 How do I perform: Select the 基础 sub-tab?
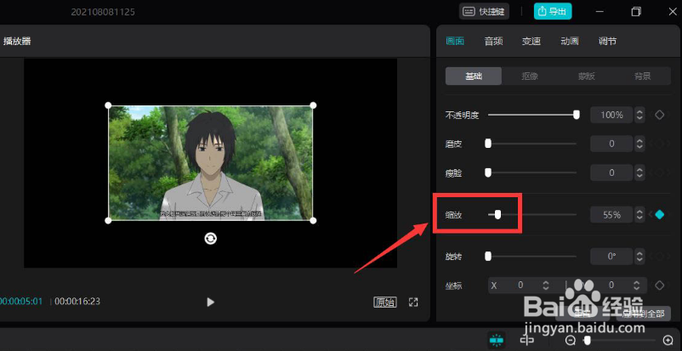click(x=474, y=76)
